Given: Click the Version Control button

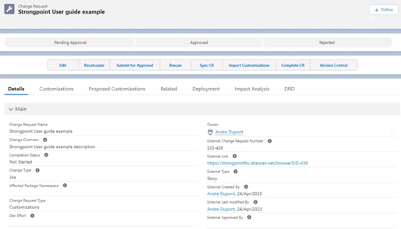Looking at the screenshot, I should tap(334, 65).
